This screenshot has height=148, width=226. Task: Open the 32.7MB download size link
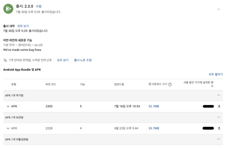click(154, 106)
